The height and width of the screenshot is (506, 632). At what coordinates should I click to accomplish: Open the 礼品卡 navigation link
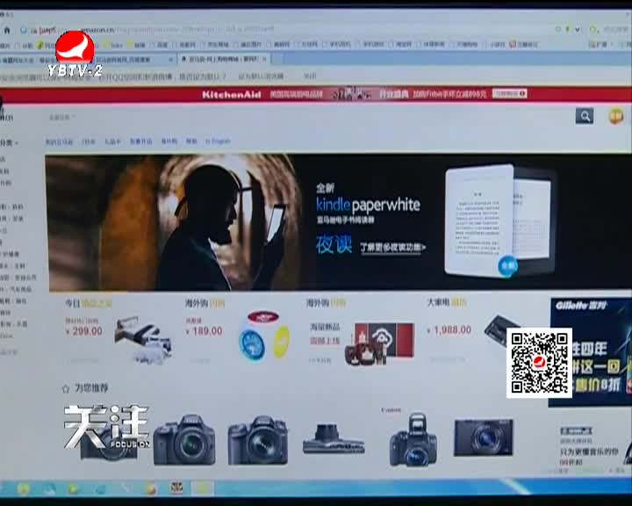pos(112,141)
